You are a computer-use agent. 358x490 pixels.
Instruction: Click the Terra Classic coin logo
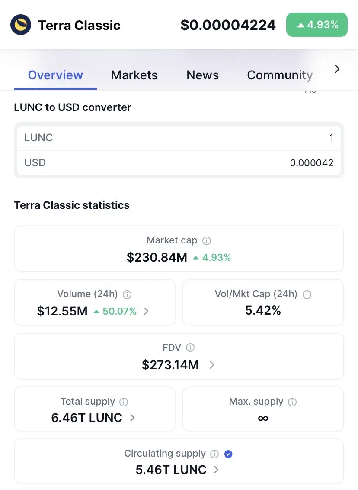click(21, 25)
